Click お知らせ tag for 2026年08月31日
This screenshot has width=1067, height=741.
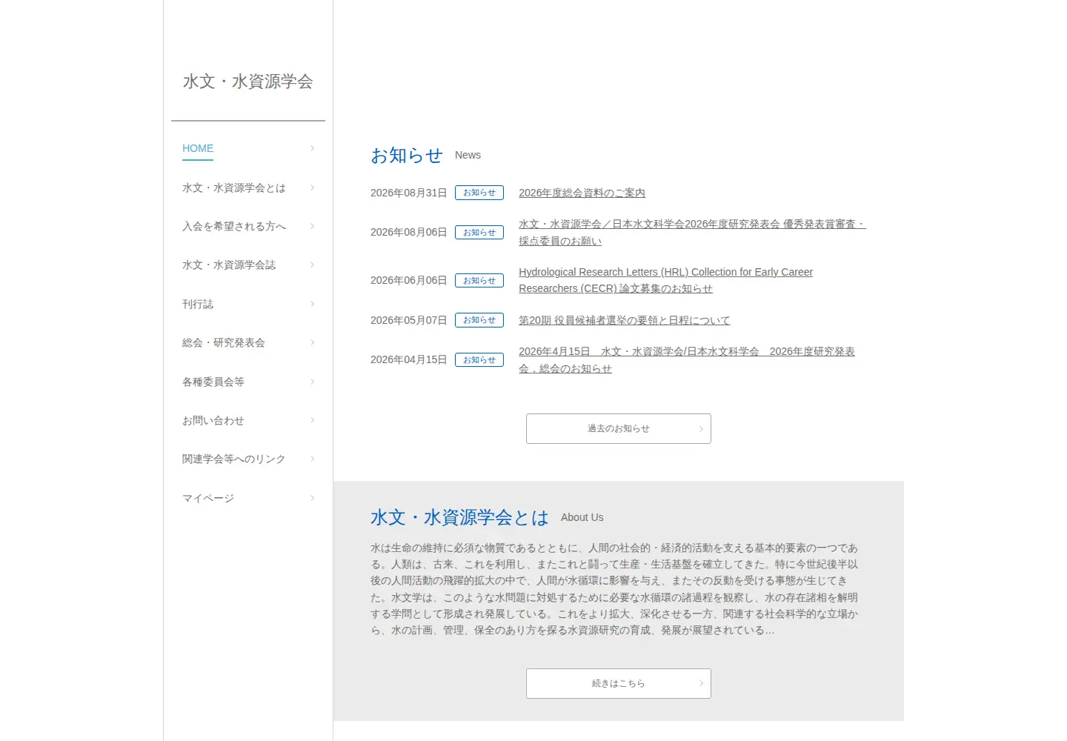click(x=479, y=193)
